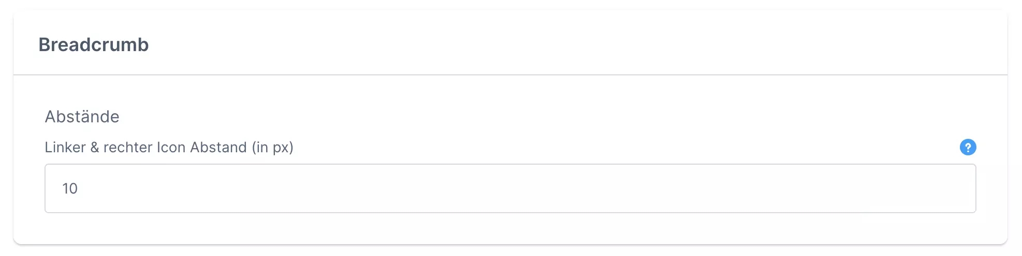Screen dimensions: 1022x256
Task: Click the Linker & rechter Icon Abstand label
Action: pyautogui.click(x=169, y=148)
